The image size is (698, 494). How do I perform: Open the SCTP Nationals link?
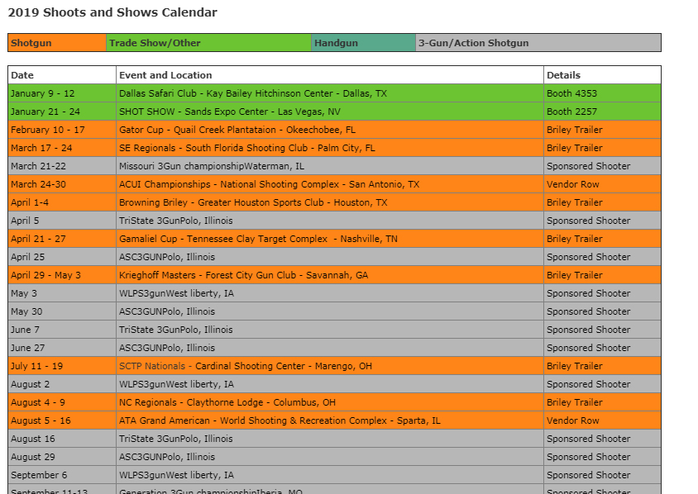[x=152, y=366]
